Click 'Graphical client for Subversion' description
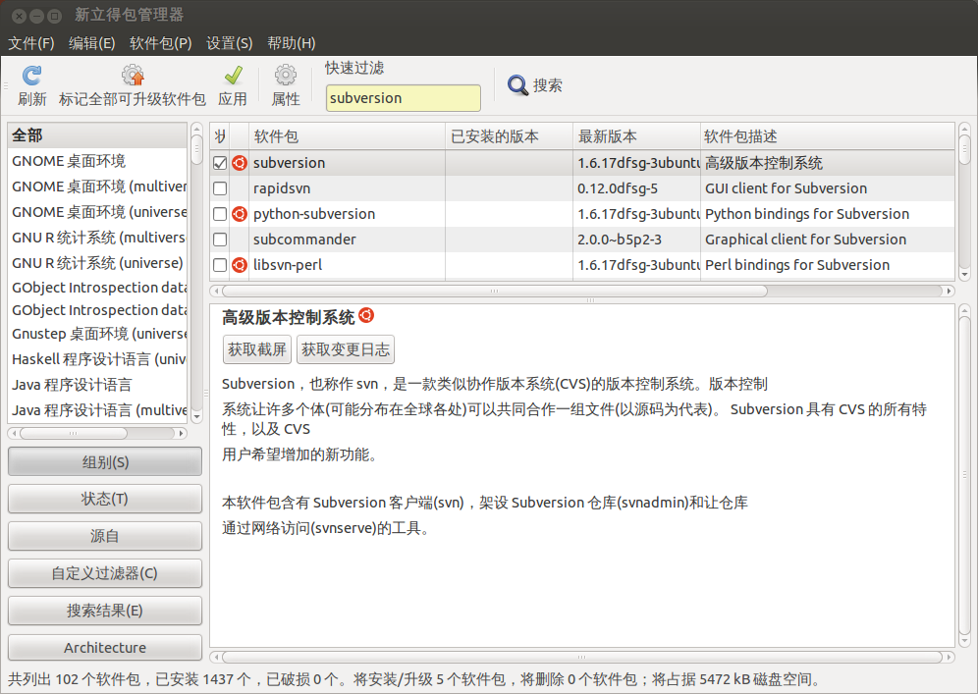978x694 pixels. point(805,240)
